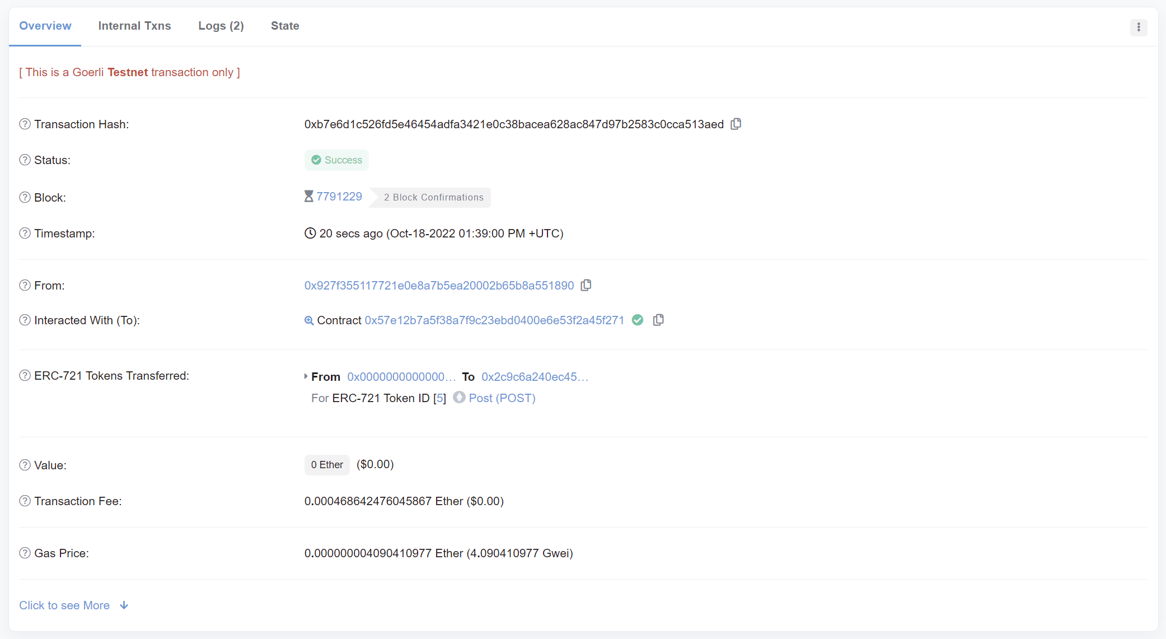1166x639 pixels.
Task: Click the Overview tab
Action: click(45, 26)
